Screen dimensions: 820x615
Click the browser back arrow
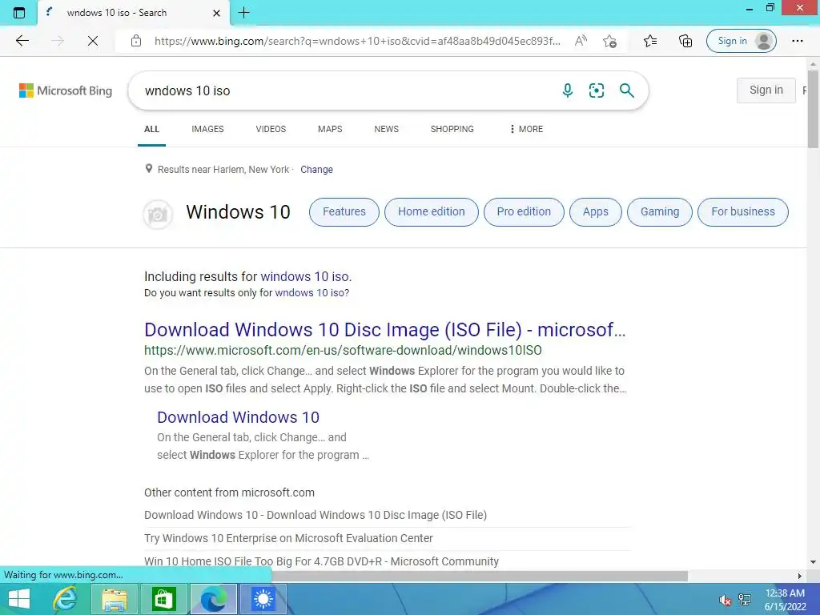point(22,41)
